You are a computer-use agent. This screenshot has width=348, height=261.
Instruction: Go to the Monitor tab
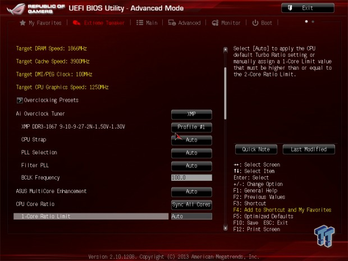[x=226, y=22]
